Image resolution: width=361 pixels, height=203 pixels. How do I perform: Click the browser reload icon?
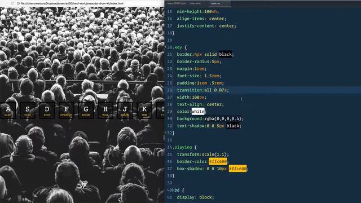(x=12, y=3)
